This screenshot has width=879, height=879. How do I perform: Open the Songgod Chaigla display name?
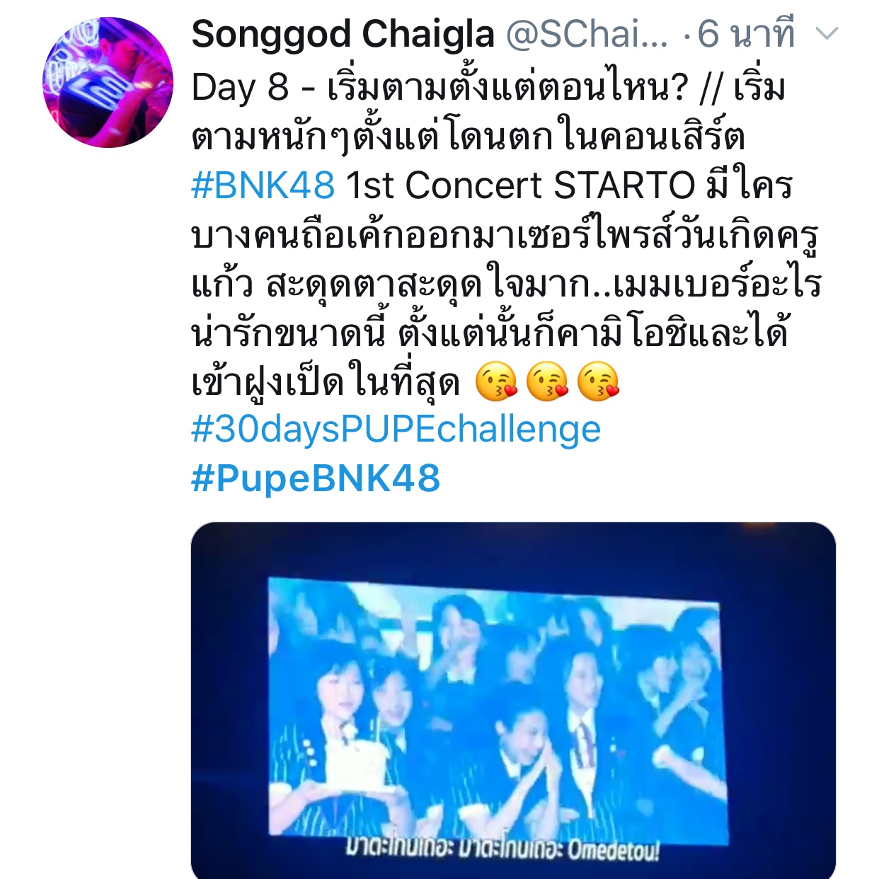click(343, 34)
